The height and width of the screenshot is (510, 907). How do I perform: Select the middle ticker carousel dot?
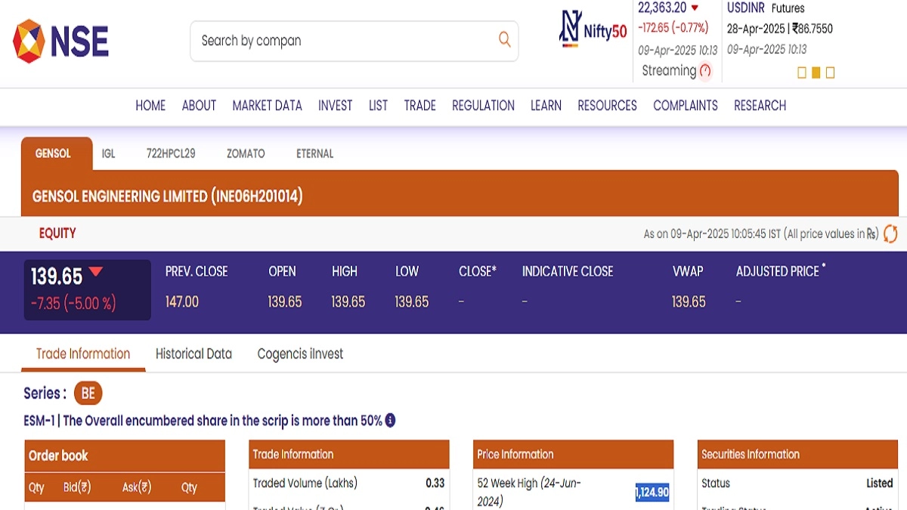click(x=816, y=73)
